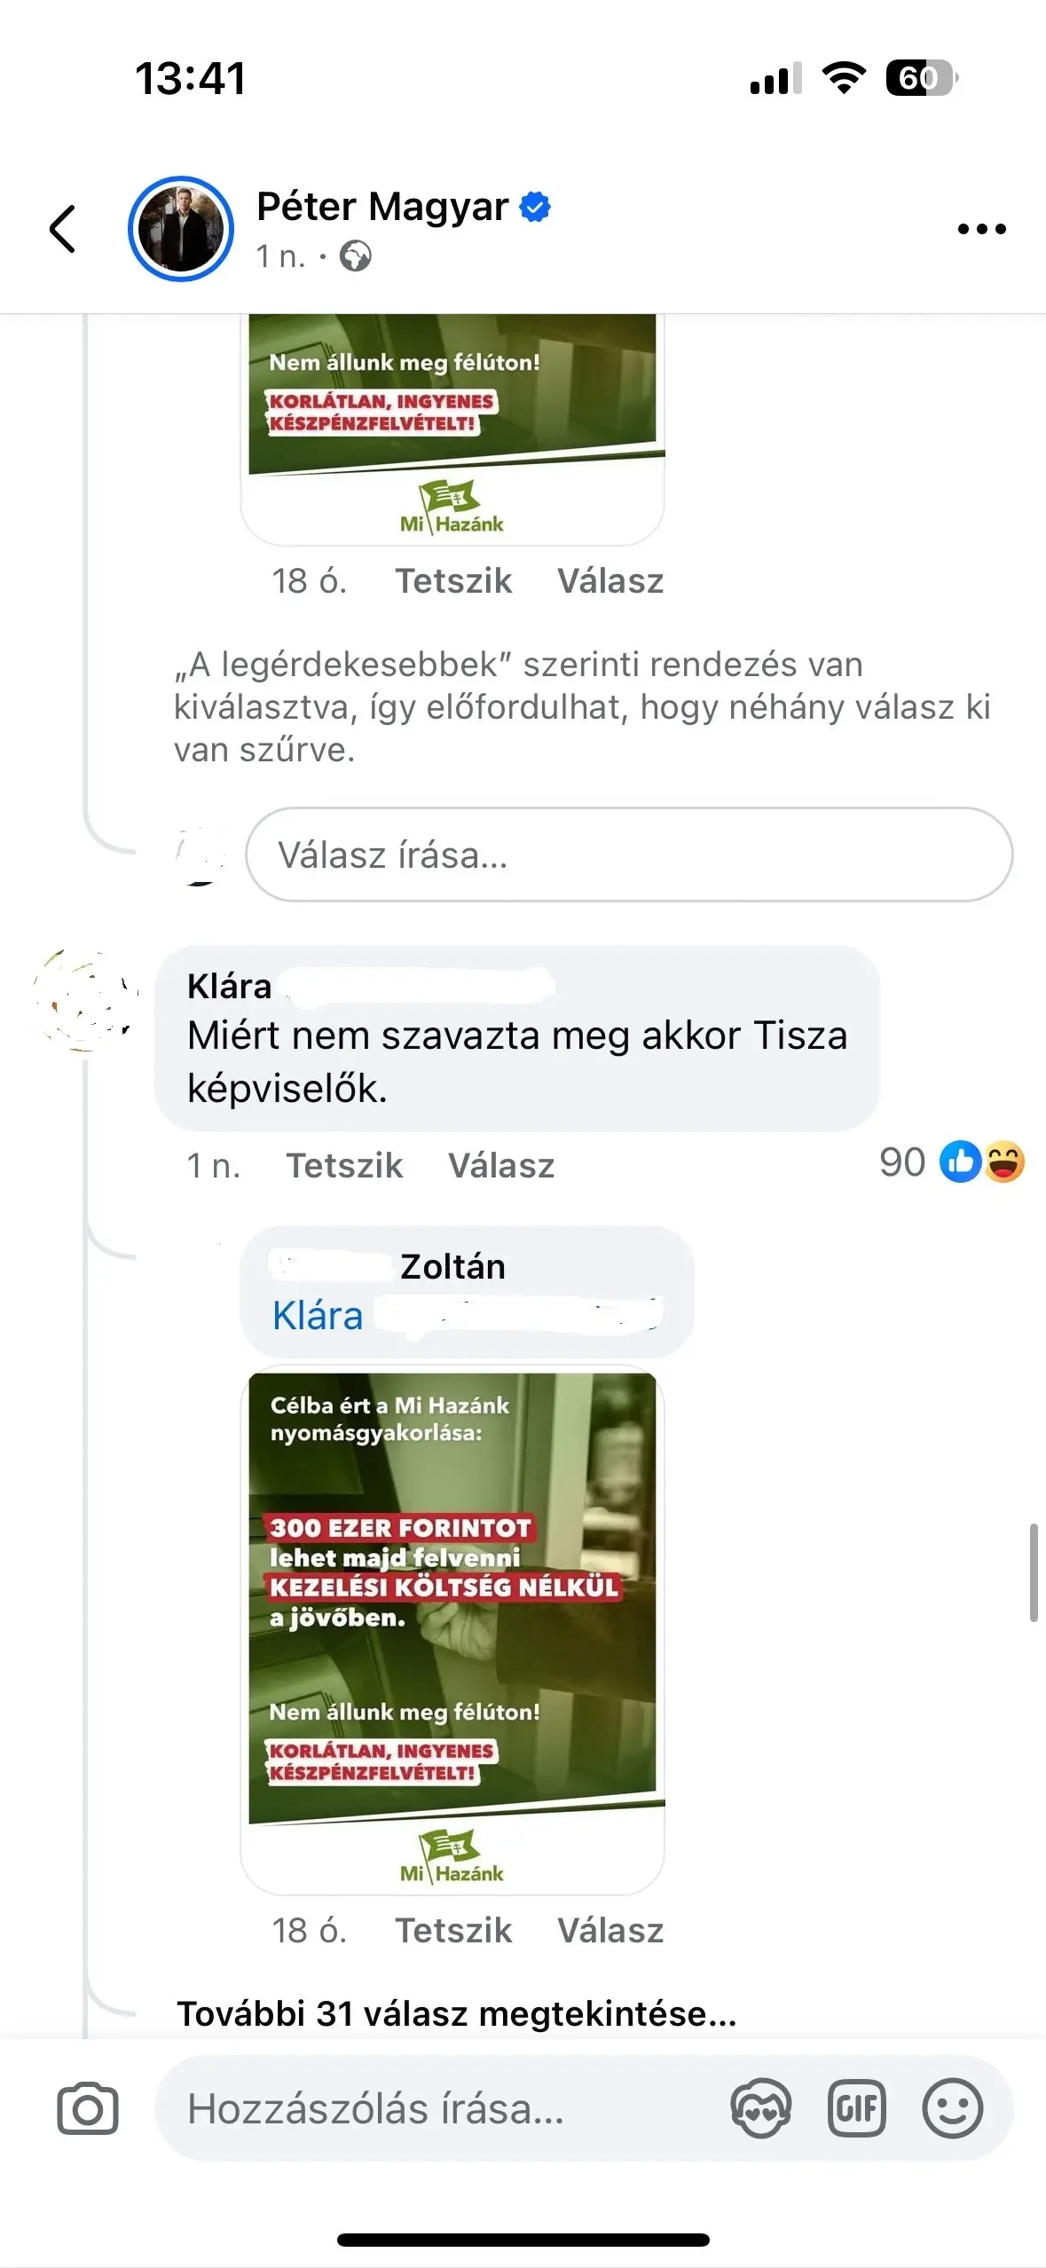Open Péter Magyar's profile picture
Image resolution: width=1046 pixels, height=2268 pixels.
[181, 229]
